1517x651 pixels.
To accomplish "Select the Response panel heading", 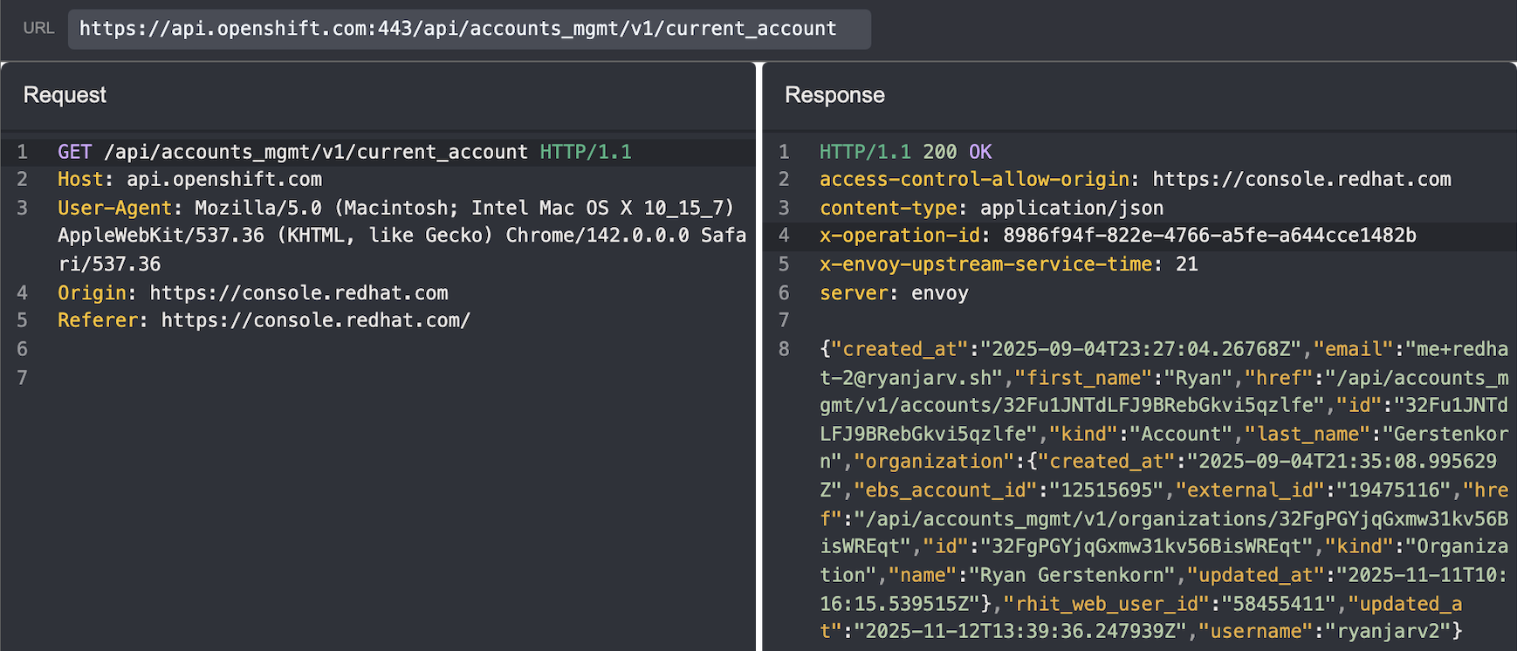I will pos(834,95).
